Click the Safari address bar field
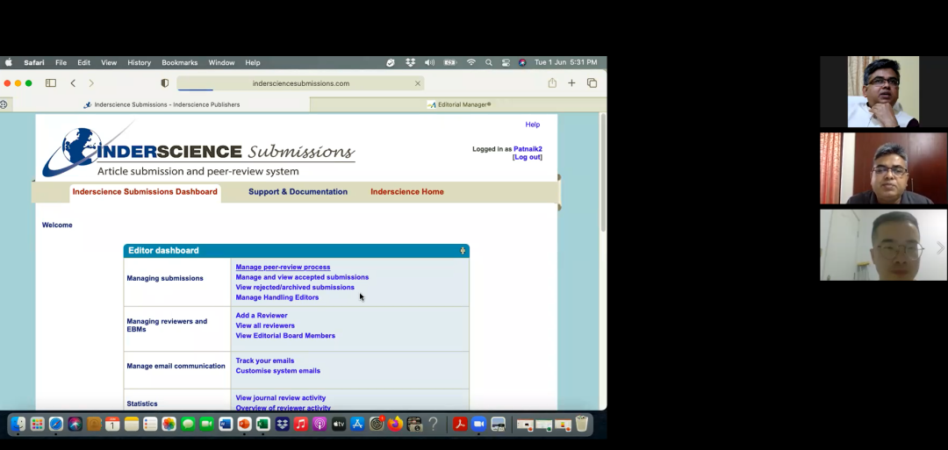Image resolution: width=948 pixels, height=450 pixels. 300,83
